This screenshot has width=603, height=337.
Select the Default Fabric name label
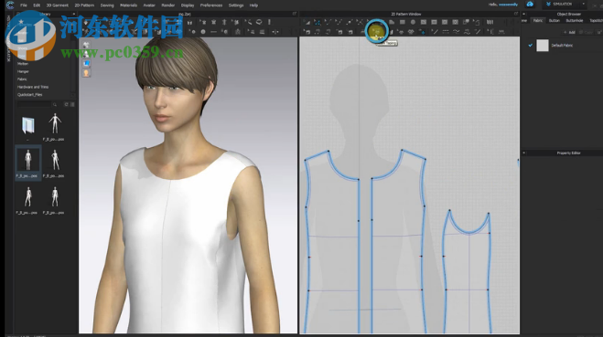pos(562,46)
